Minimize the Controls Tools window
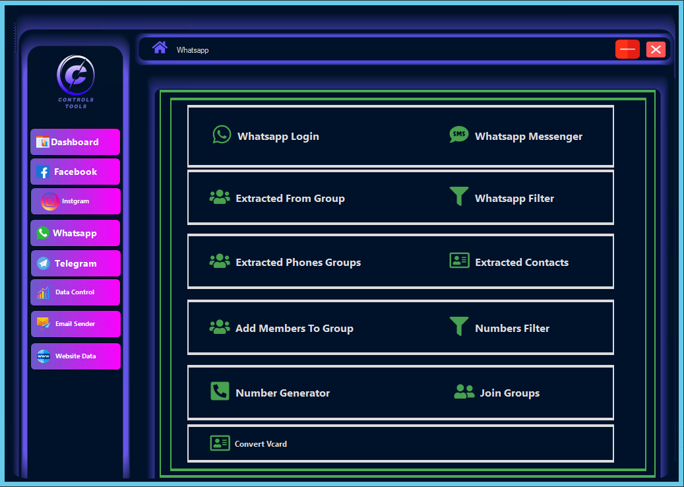The width and height of the screenshot is (684, 487). [627, 49]
